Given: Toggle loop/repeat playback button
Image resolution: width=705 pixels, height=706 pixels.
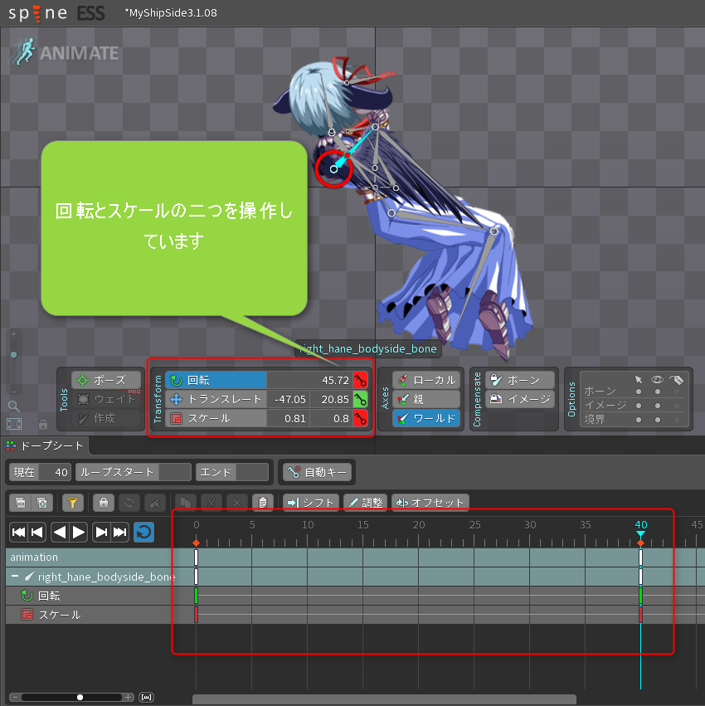Looking at the screenshot, I should pos(144,533).
